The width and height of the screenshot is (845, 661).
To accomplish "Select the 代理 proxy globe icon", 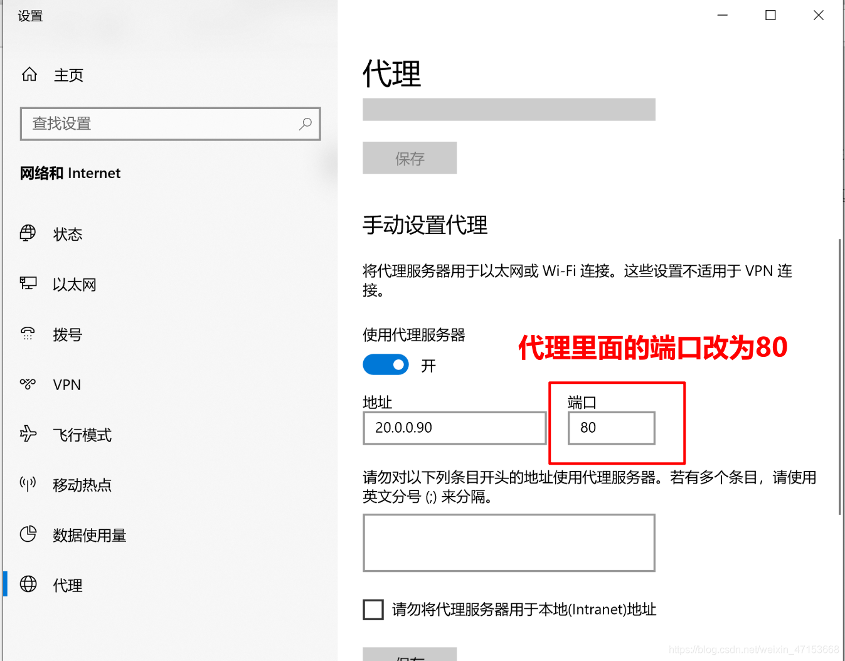I will [28, 584].
